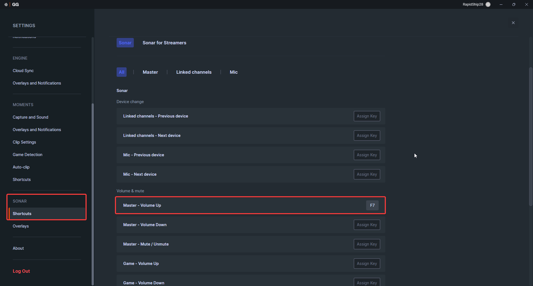Close the settings panel with the X icon
Viewport: 533px width, 286px height.
(513, 23)
